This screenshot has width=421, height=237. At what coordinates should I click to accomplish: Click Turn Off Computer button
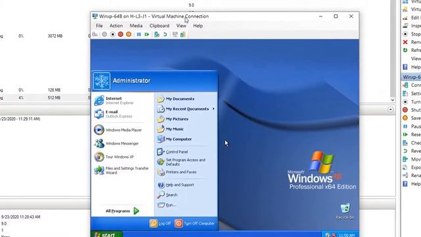pyautogui.click(x=195, y=224)
